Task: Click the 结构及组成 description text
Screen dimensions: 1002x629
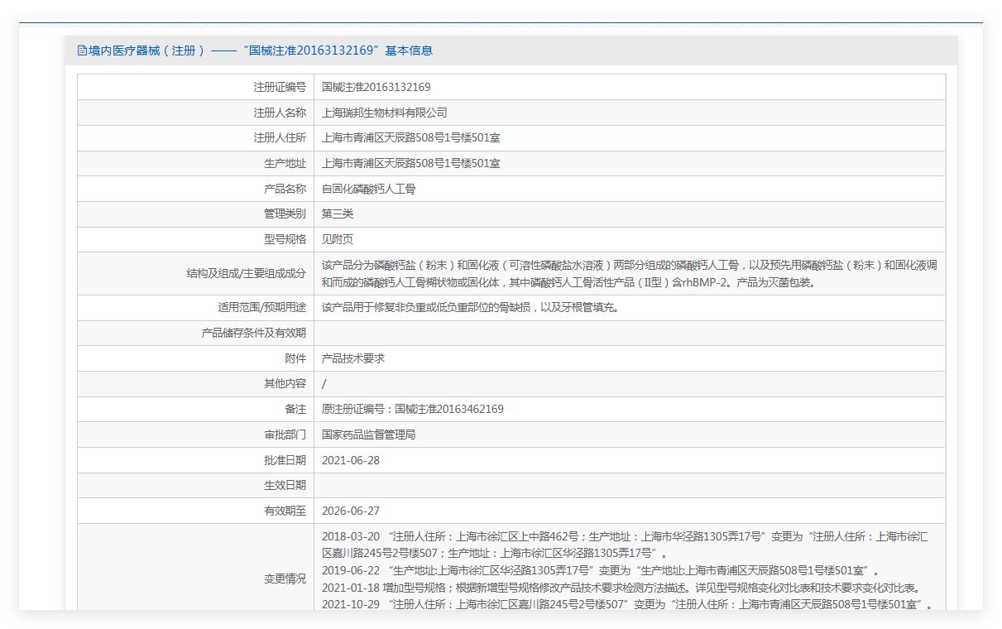Action: pos(629,274)
